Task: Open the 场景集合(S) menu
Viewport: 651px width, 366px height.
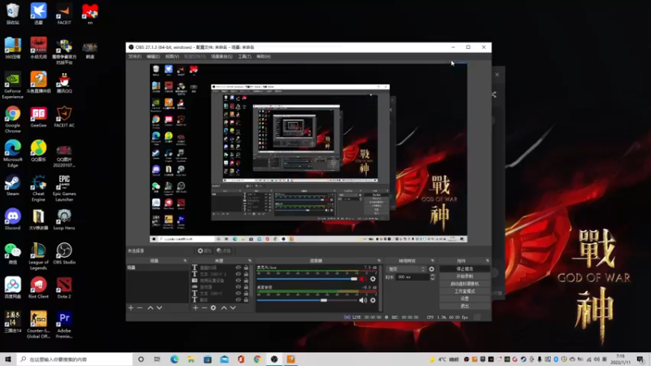Action: coord(221,56)
